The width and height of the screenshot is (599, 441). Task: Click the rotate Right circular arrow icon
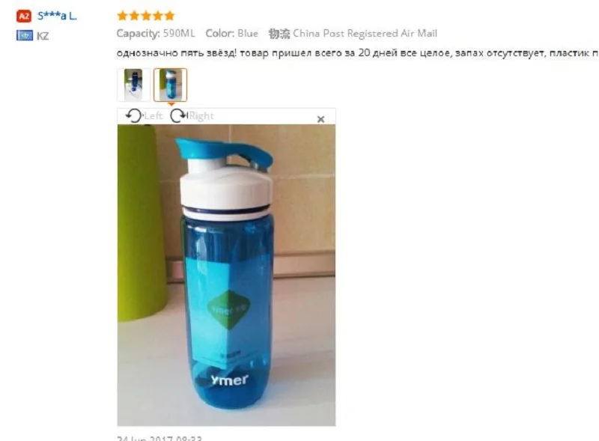coord(178,115)
